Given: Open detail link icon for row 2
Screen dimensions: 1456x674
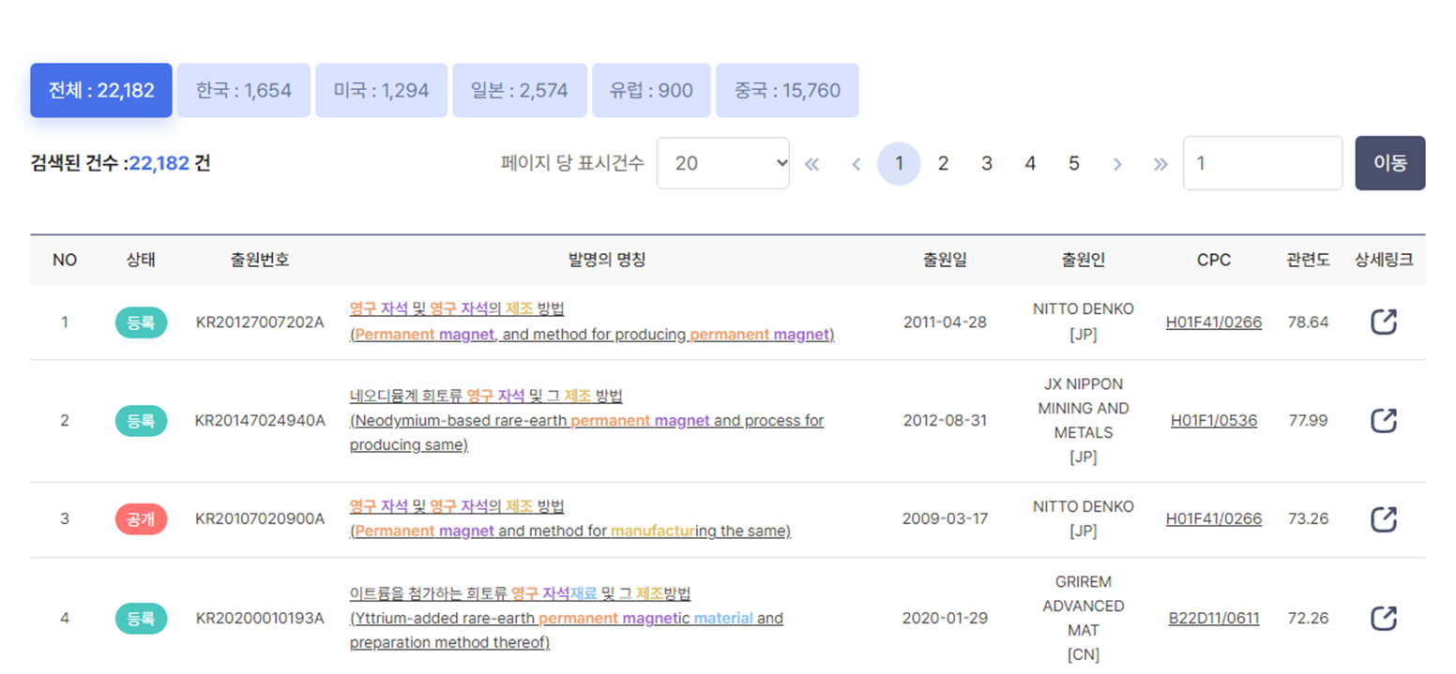Looking at the screenshot, I should (1384, 420).
